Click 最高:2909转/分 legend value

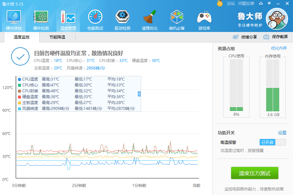coord(56,109)
